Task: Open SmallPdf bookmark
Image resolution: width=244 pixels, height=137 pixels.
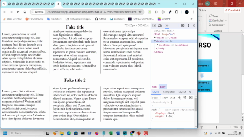Action: point(164,19)
